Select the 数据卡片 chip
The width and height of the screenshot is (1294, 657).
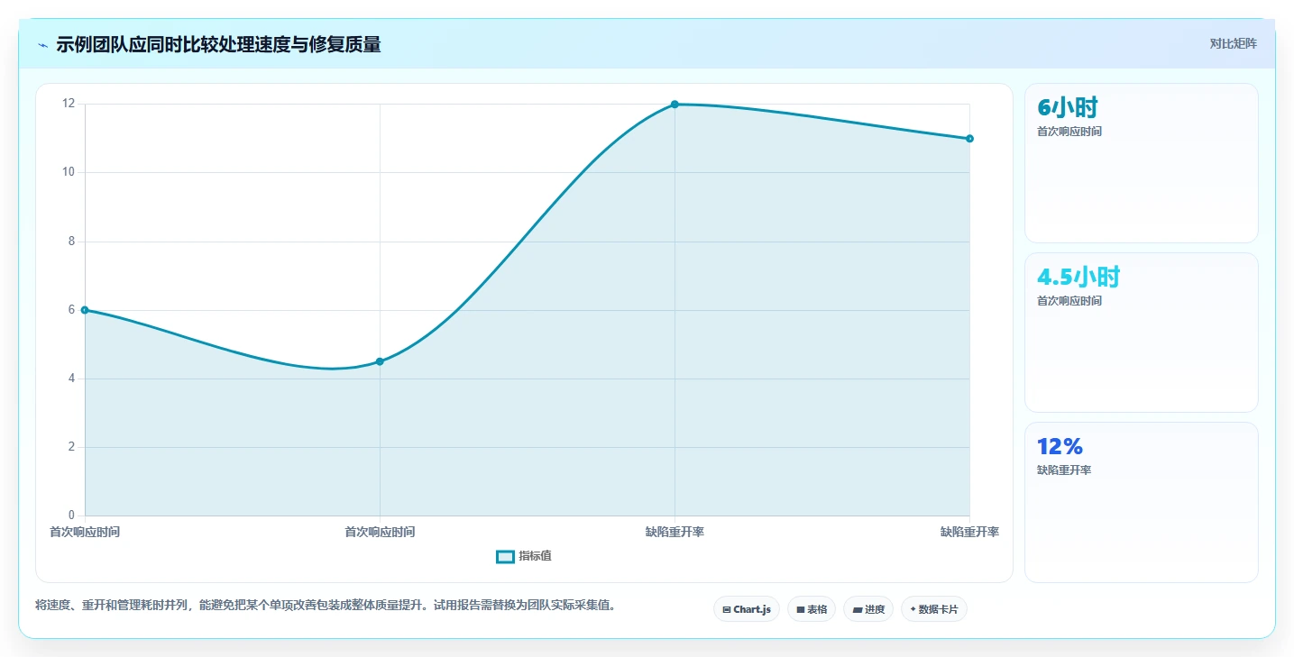point(934,609)
